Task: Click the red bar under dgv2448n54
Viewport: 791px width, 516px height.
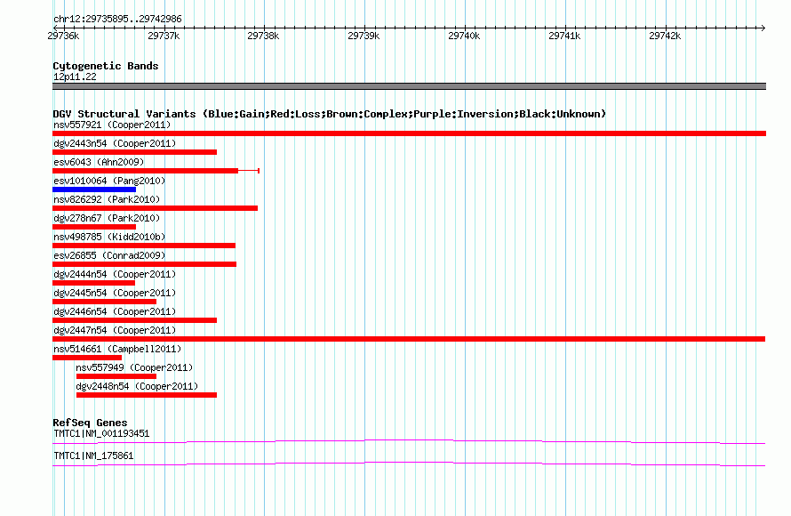Action: click(x=147, y=395)
